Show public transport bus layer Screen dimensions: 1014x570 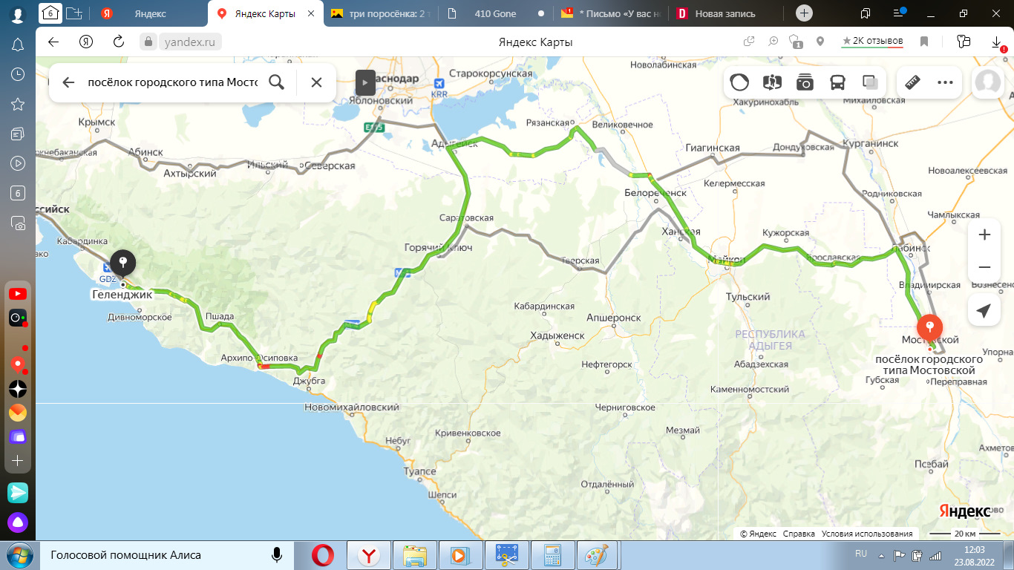pos(837,82)
